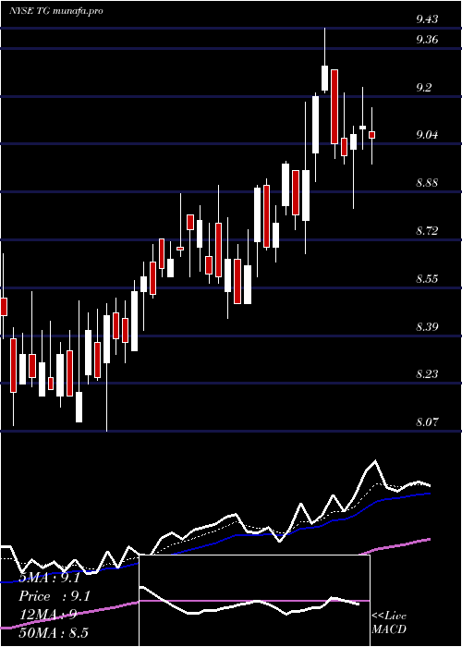Select the tallest candlestick peaking at 9.43
Viewport: 462px width, 647px height.
[x=324, y=61]
